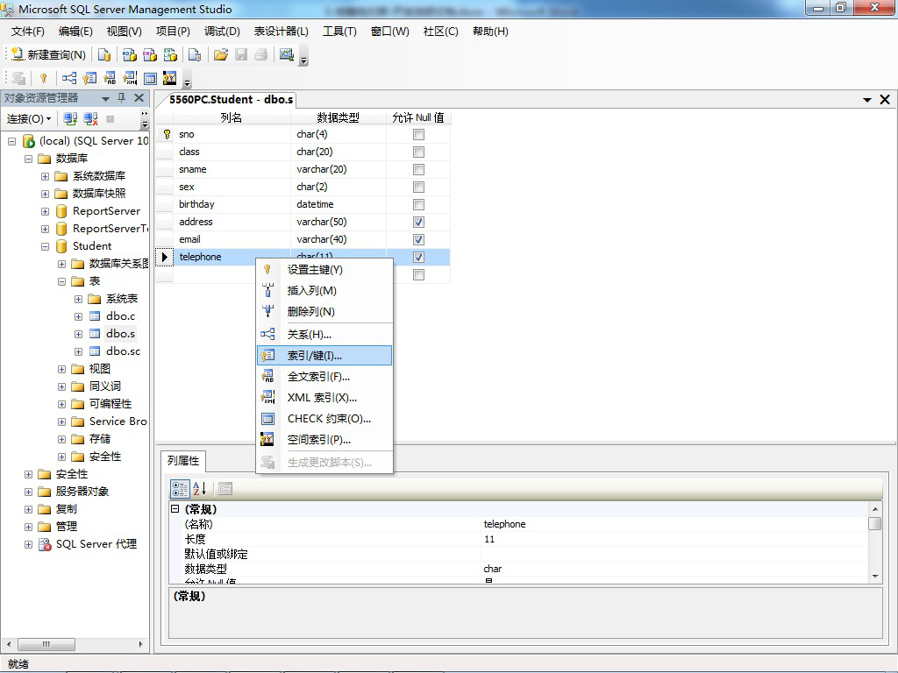Click the new file icon beside 新建查询
The image size is (898, 673).
click(103, 54)
